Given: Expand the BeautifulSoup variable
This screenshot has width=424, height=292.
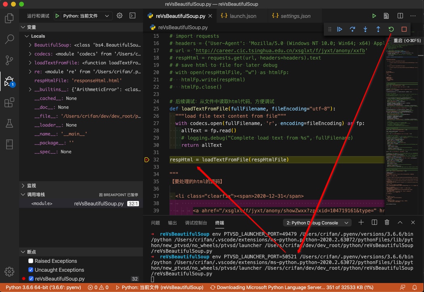Looking at the screenshot, I should (x=30, y=45).
